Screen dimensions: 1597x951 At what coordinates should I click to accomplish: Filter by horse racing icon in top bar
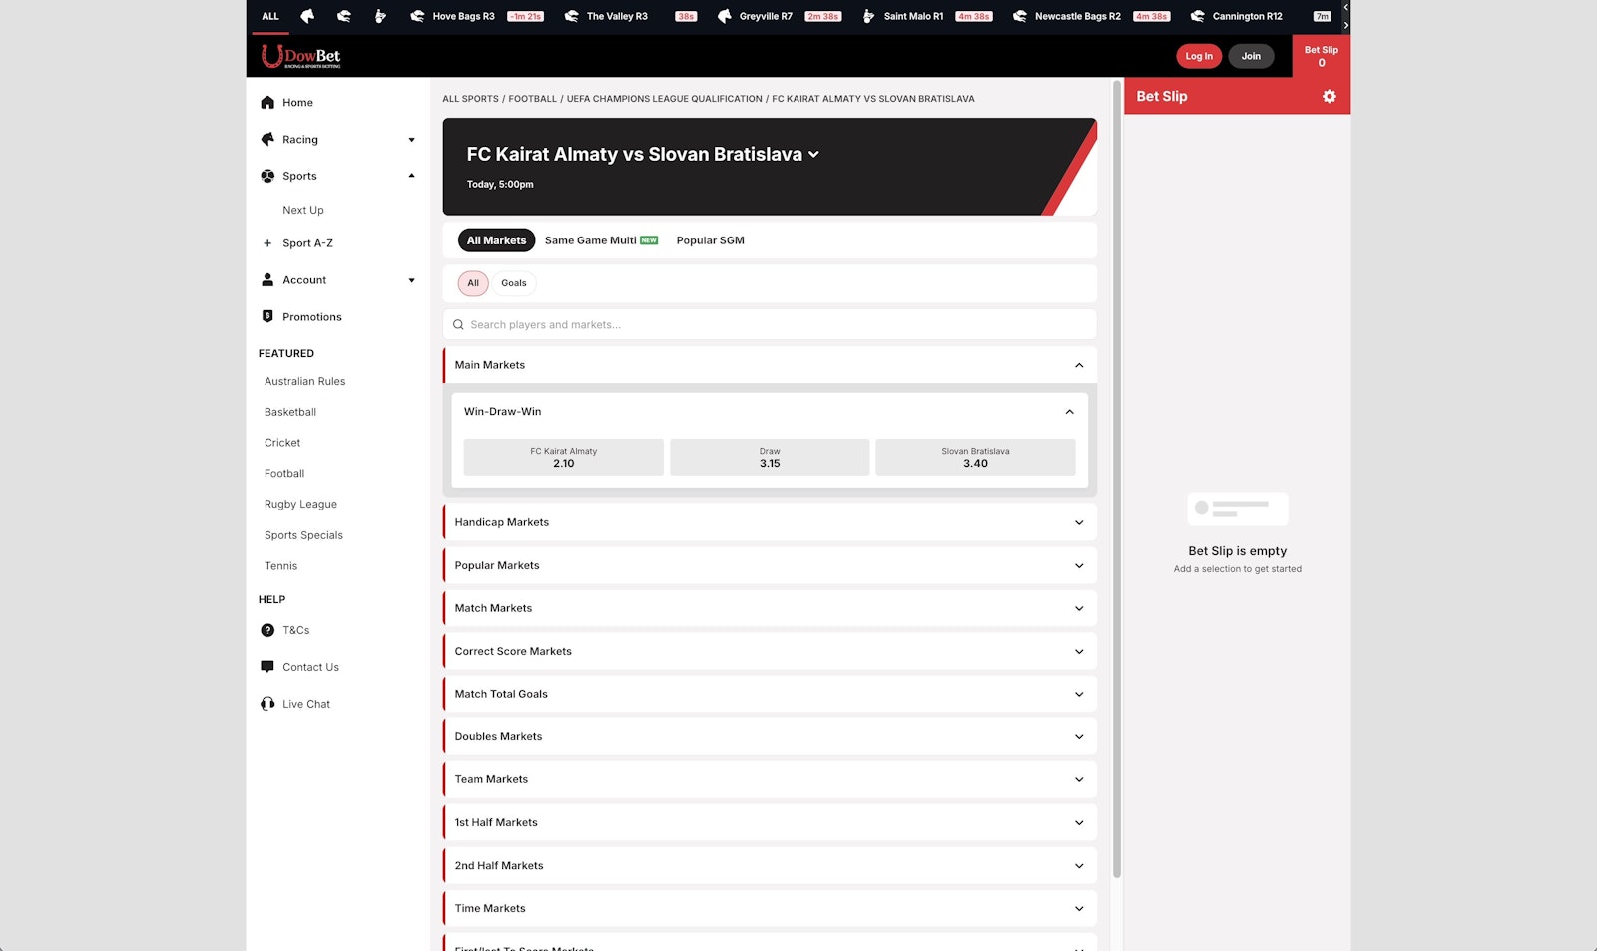pyautogui.click(x=307, y=16)
